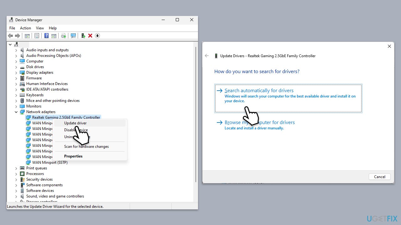The image size is (401, 225).
Task: Click the Security devices category icon
Action: pos(22,179)
